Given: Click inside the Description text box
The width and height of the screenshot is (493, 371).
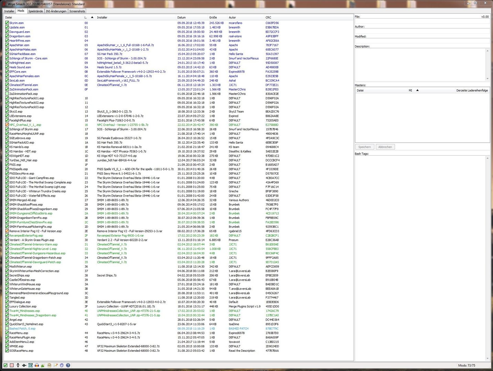Looking at the screenshot, I should 420,65.
